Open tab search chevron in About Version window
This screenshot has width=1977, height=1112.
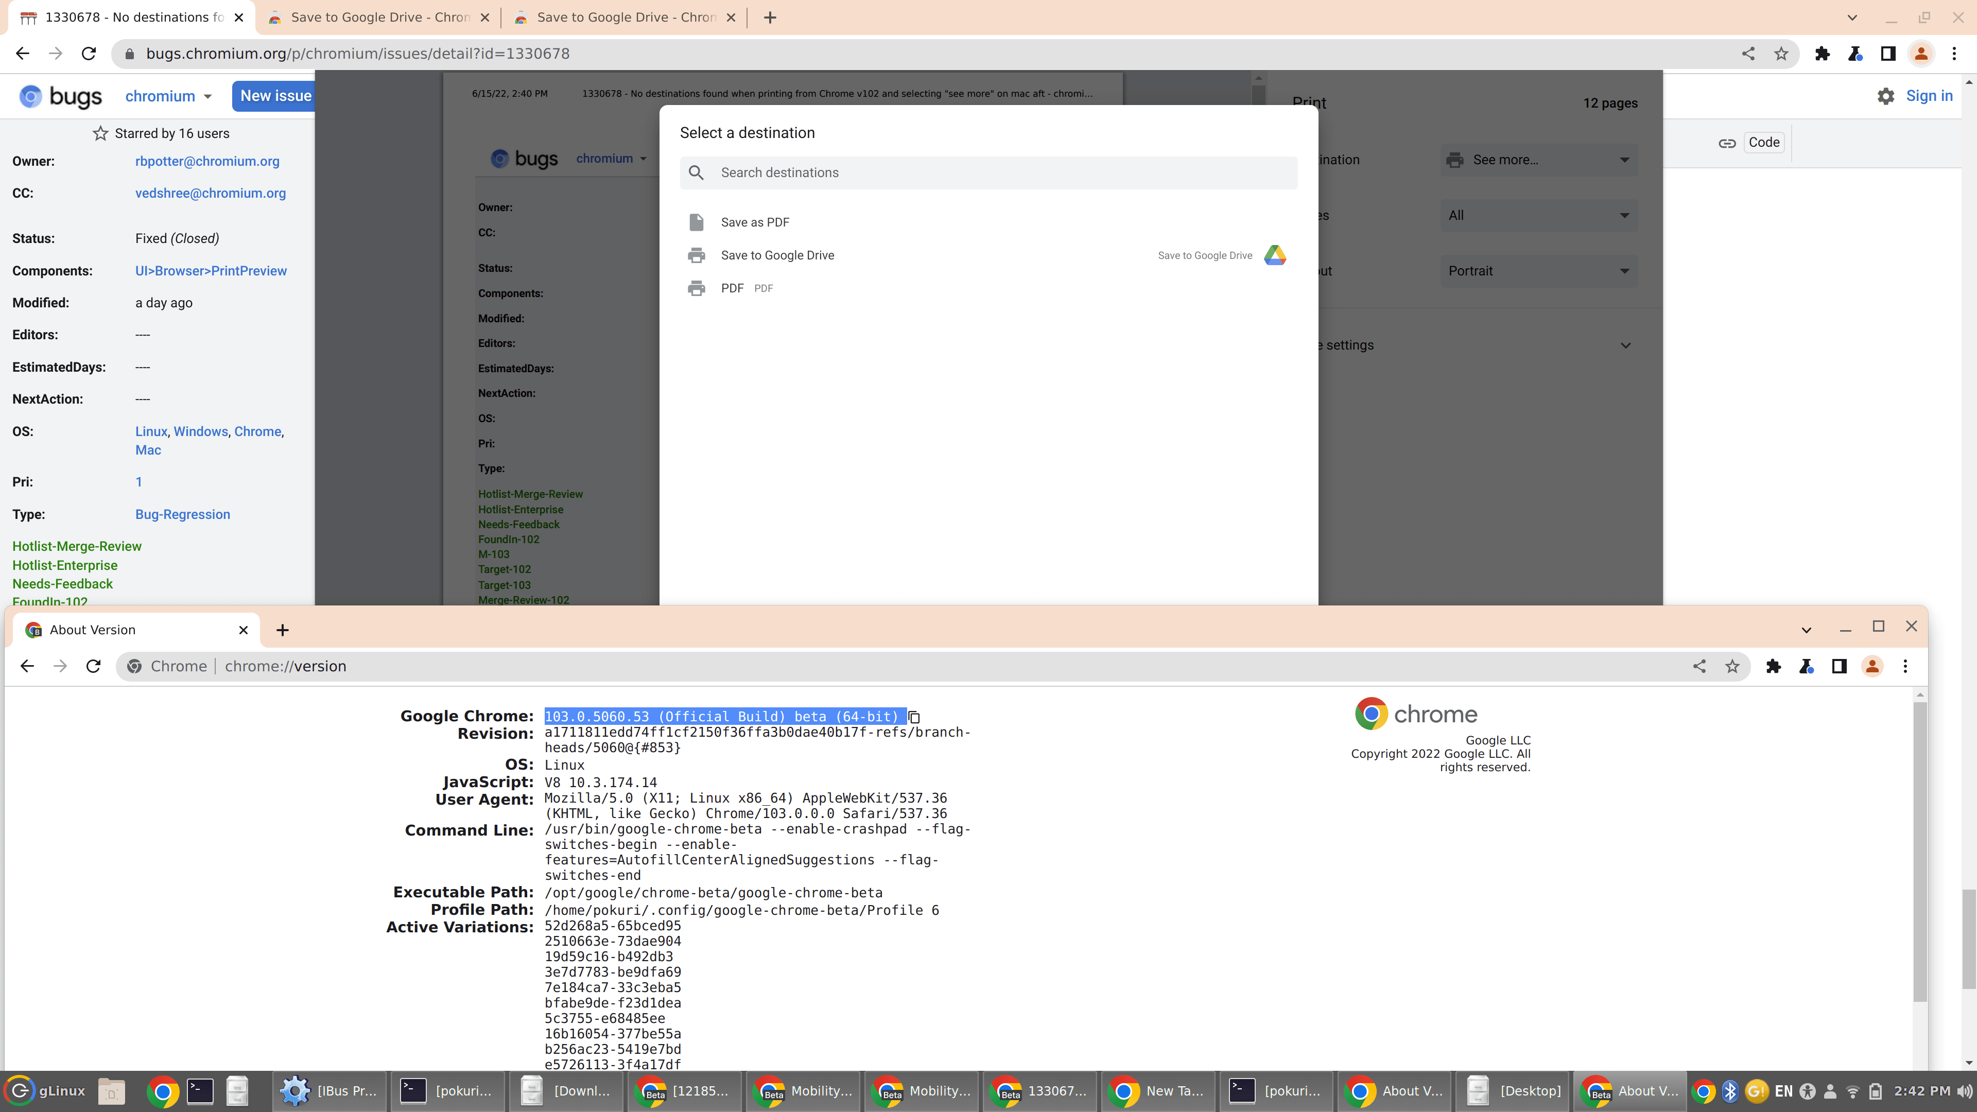[1806, 630]
